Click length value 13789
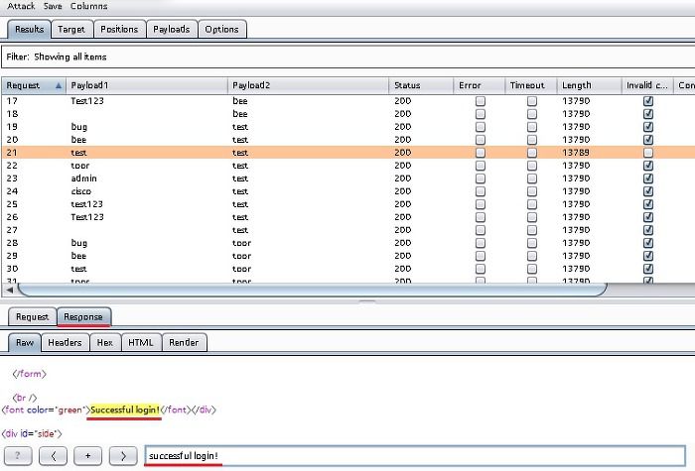The height and width of the screenshot is (471, 695). (x=575, y=153)
